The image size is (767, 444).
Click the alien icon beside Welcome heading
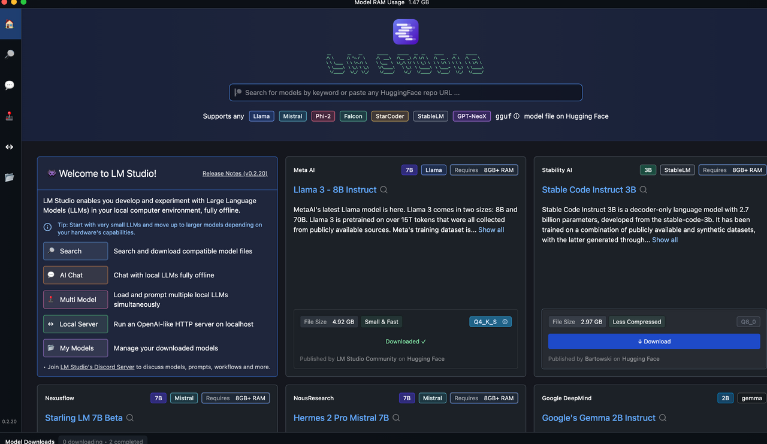click(52, 173)
